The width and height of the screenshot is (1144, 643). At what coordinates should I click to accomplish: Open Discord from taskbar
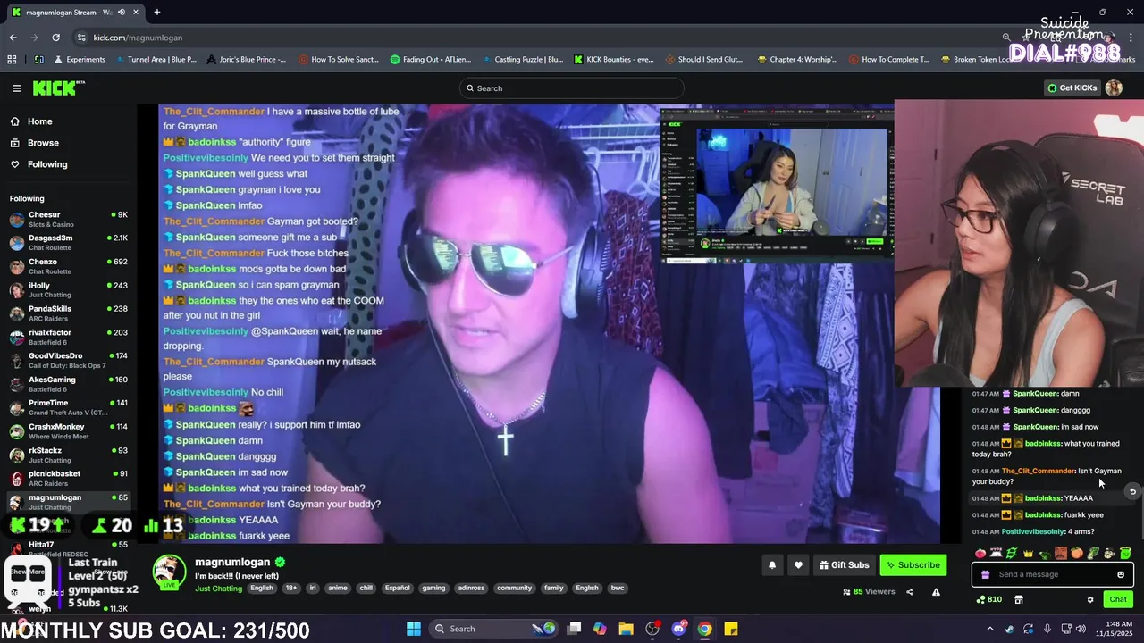click(x=678, y=629)
